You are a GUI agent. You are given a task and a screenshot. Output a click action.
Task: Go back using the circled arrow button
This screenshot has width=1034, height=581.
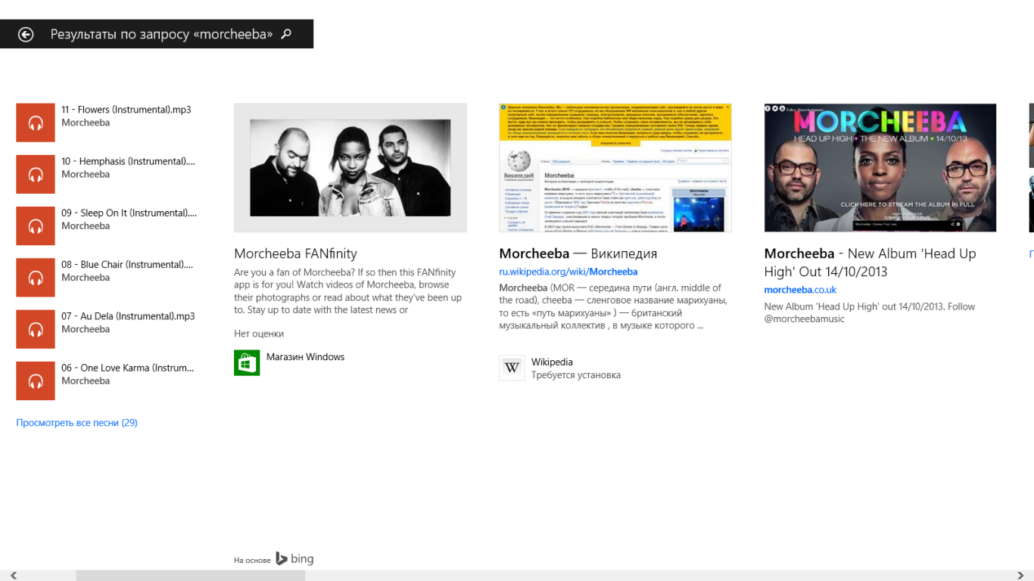coord(26,34)
